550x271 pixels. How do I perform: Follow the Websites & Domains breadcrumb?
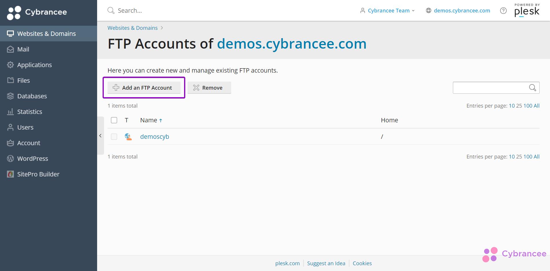[x=133, y=28]
